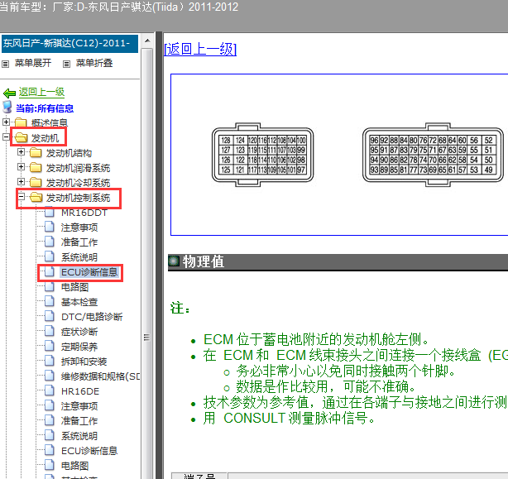Expand the 发动机冷却系统 node

[x=21, y=182]
